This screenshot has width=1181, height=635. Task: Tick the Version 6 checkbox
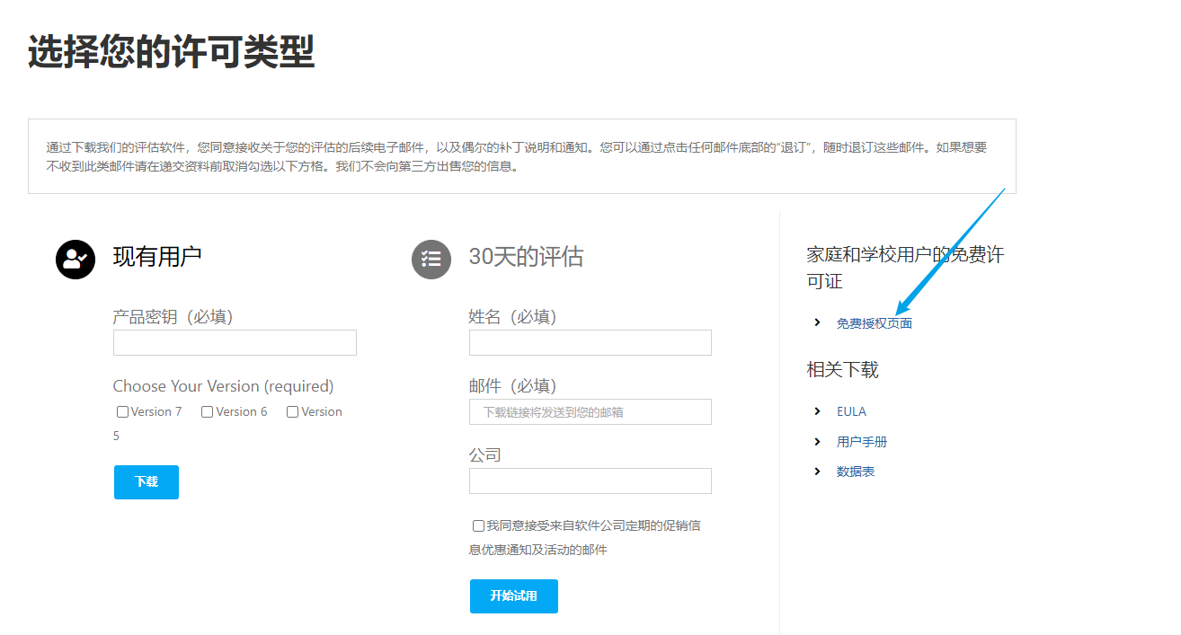pos(208,412)
